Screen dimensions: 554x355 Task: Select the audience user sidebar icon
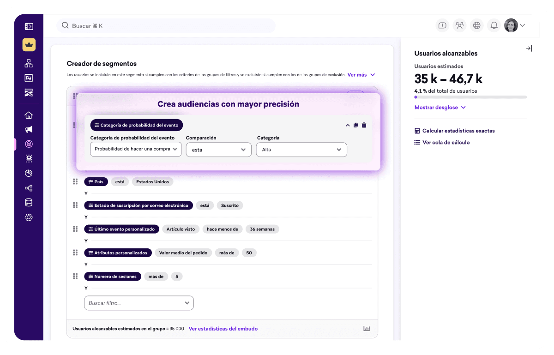pos(29,144)
